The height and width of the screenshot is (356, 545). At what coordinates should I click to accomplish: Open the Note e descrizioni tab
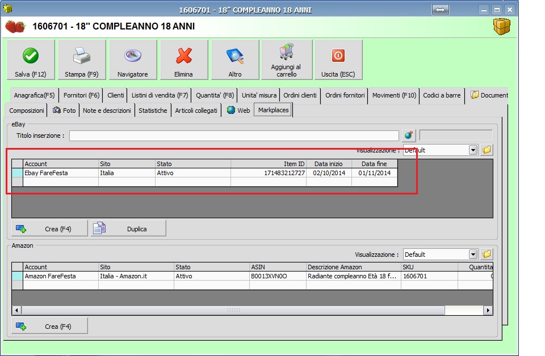107,111
